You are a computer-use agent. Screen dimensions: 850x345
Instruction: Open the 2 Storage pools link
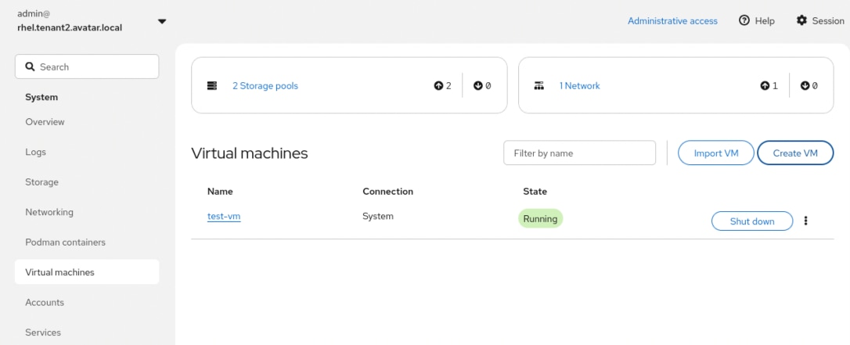[265, 85]
